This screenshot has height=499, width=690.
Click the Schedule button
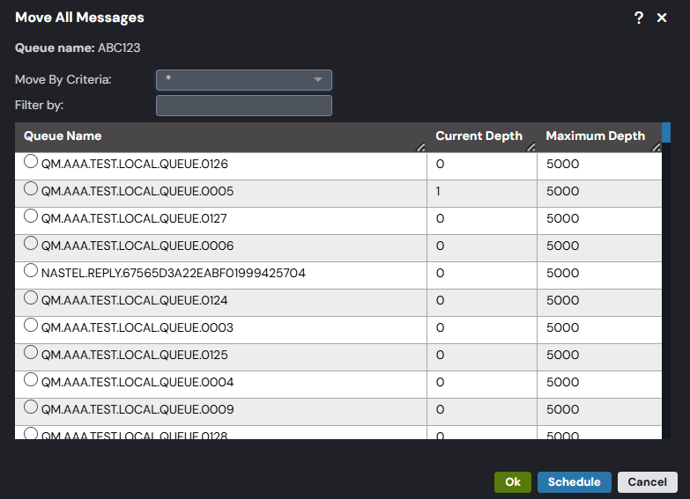pos(575,482)
